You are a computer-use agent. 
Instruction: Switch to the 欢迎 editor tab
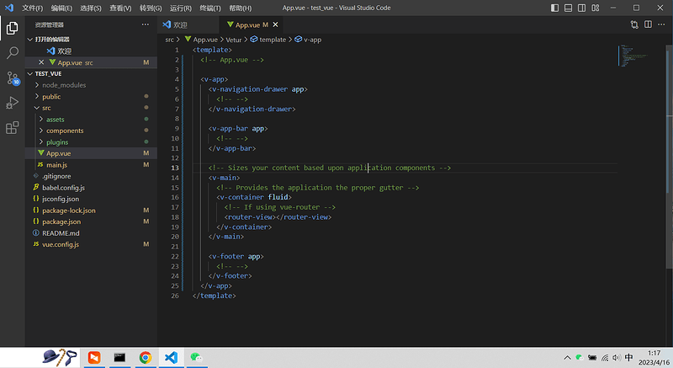[188, 25]
